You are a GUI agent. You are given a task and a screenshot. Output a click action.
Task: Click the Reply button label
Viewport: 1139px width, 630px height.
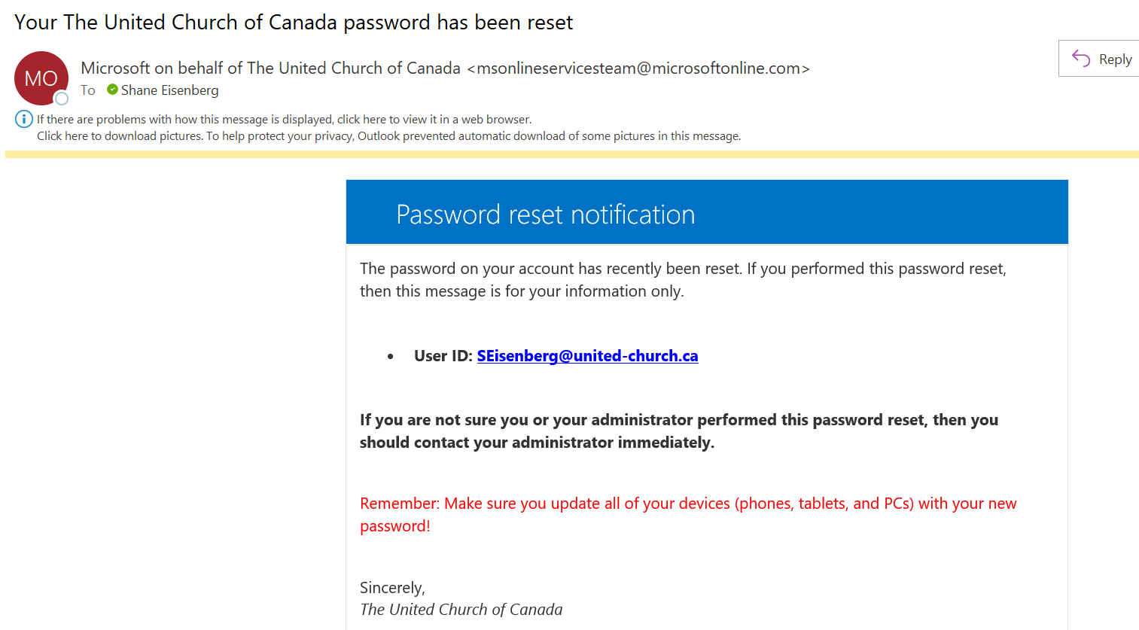(x=1115, y=59)
